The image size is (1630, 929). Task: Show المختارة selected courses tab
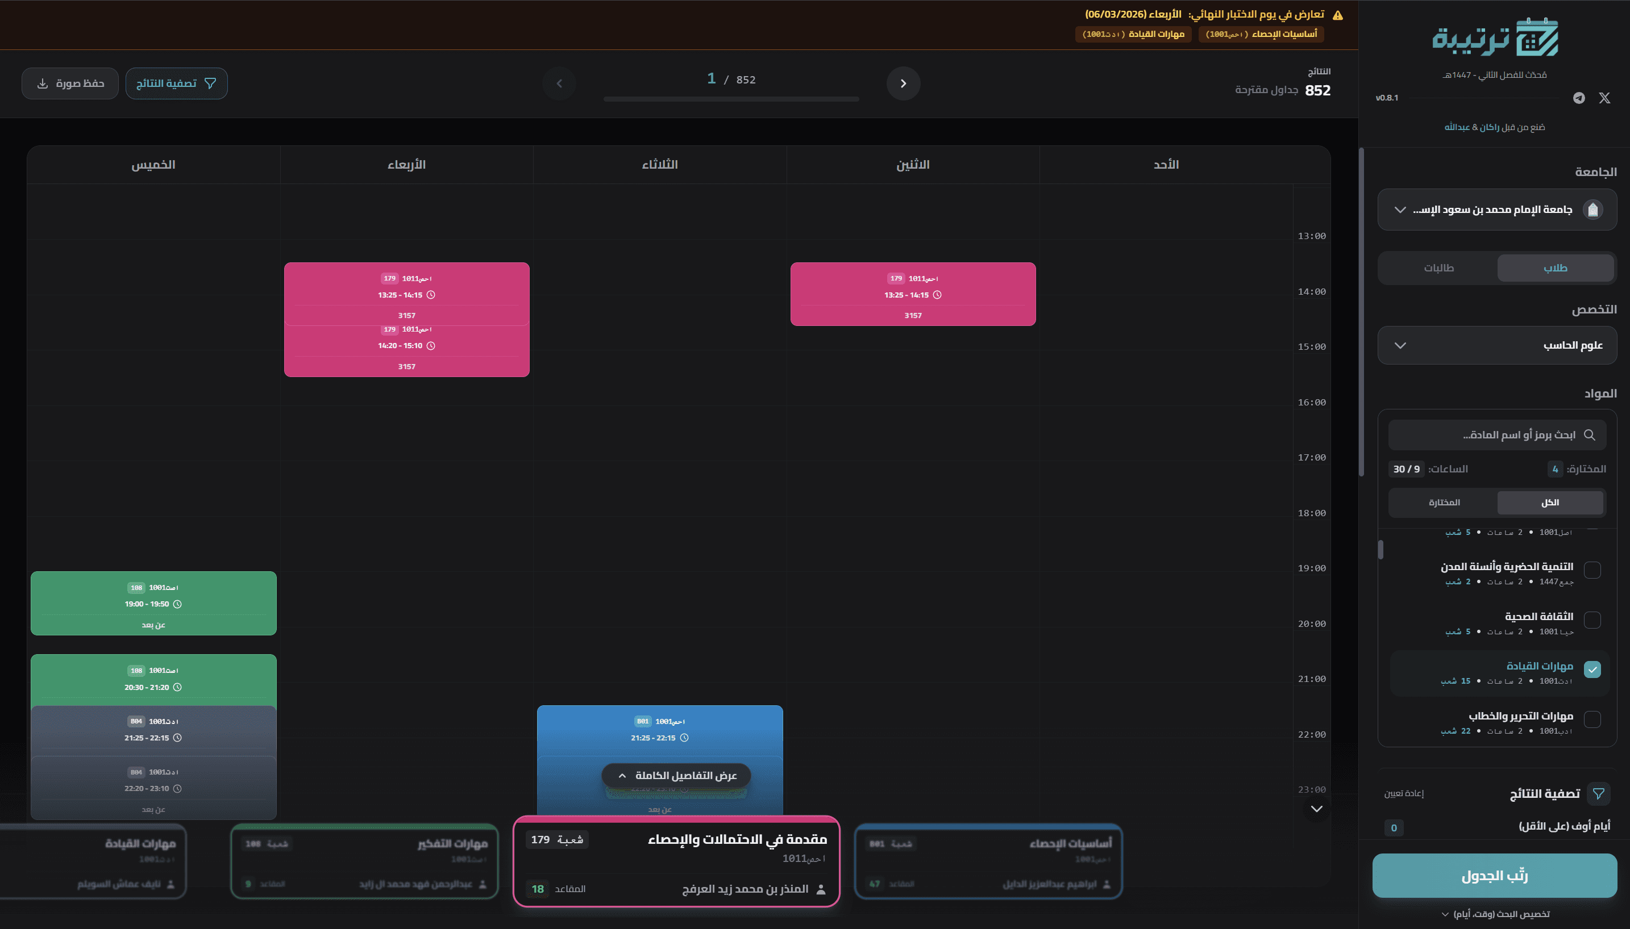[1444, 502]
